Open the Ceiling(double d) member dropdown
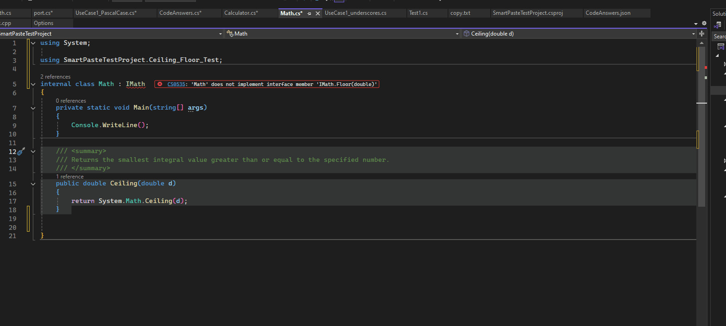The height and width of the screenshot is (326, 726). [x=694, y=34]
